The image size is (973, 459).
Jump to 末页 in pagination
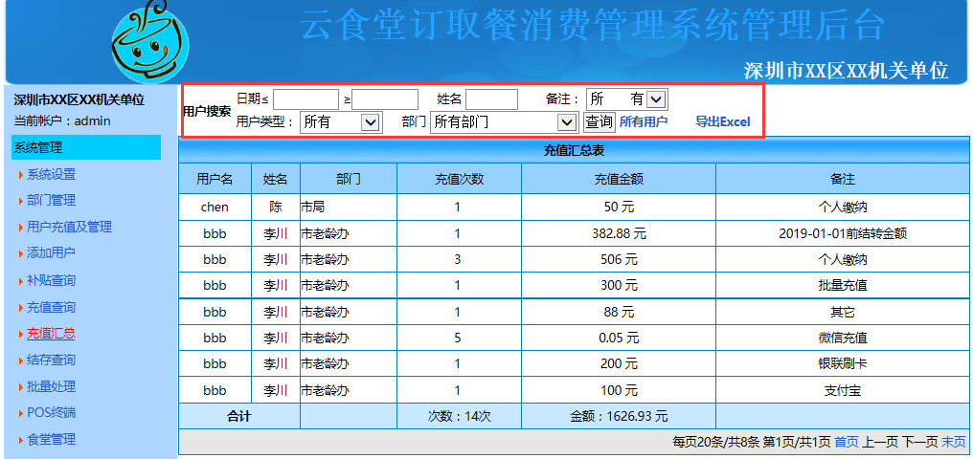954,442
